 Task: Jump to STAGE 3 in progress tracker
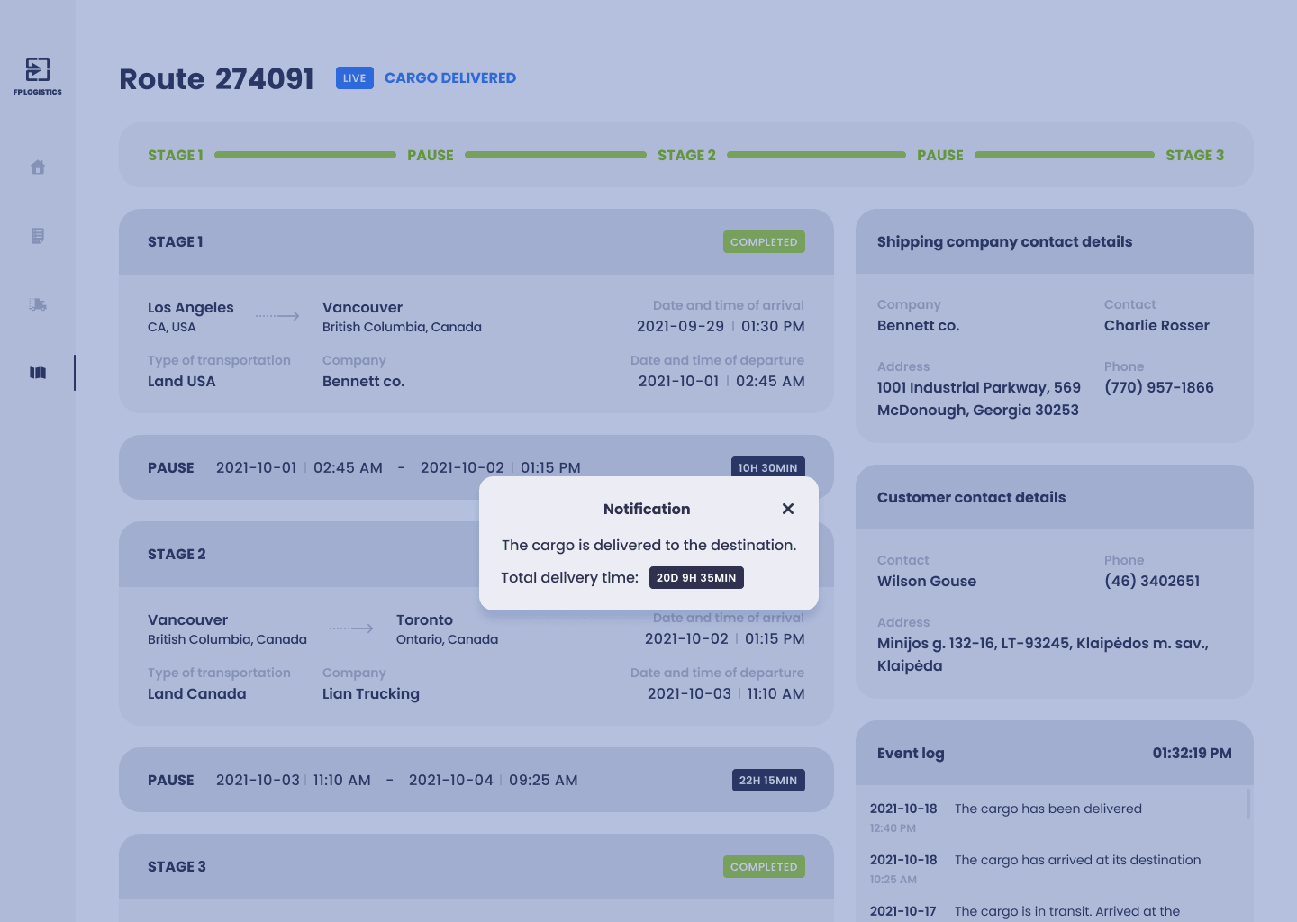pos(1194,155)
